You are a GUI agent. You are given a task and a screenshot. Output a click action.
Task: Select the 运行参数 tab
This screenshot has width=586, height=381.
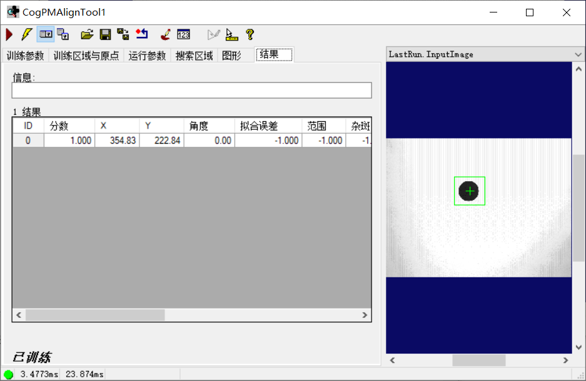pos(147,56)
